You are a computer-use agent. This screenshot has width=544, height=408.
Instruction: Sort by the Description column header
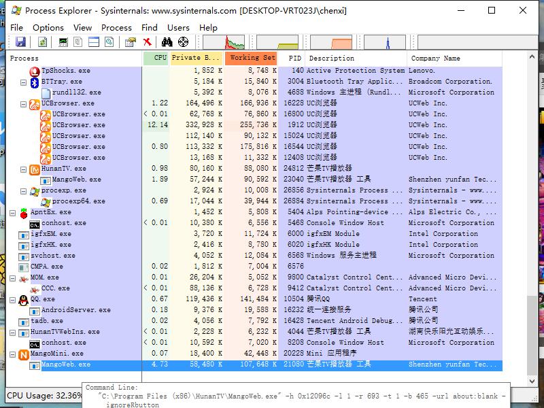pyautogui.click(x=356, y=58)
